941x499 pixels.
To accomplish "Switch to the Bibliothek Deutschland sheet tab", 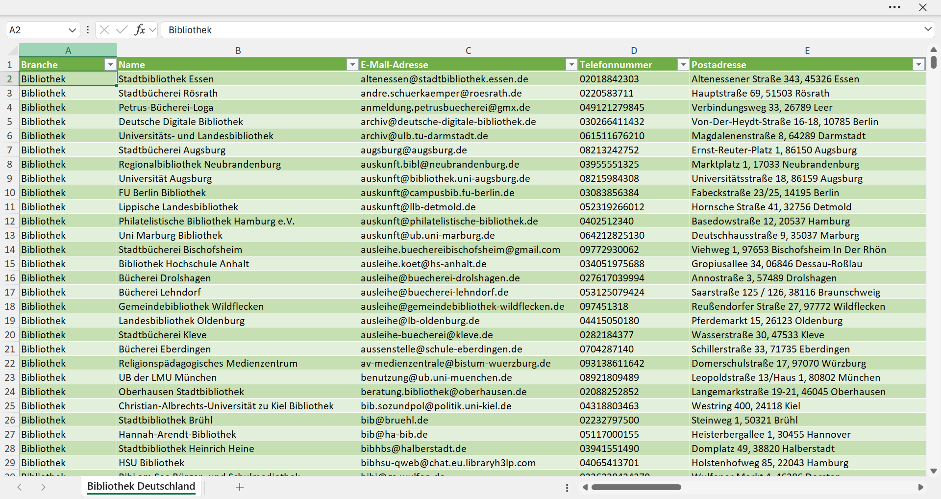I will point(141,486).
